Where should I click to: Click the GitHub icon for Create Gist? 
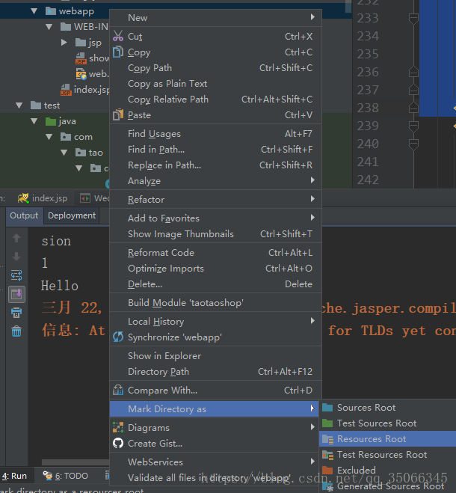pyautogui.click(x=118, y=444)
